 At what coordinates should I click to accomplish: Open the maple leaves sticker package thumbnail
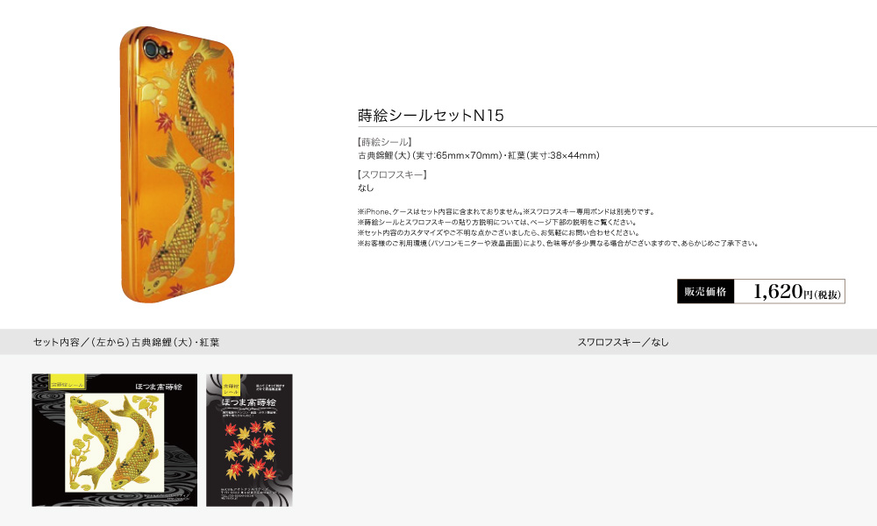tap(249, 440)
